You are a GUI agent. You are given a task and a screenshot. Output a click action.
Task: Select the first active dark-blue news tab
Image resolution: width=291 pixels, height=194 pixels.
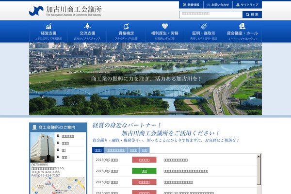tap(98, 150)
